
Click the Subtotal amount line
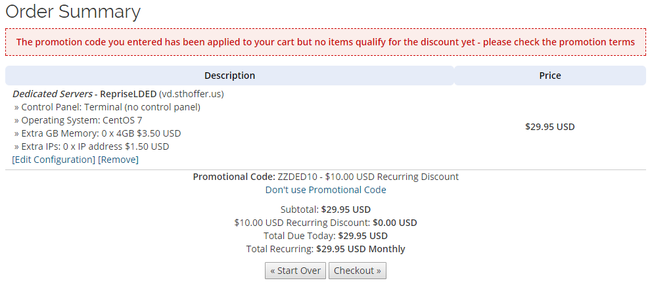tap(325, 210)
